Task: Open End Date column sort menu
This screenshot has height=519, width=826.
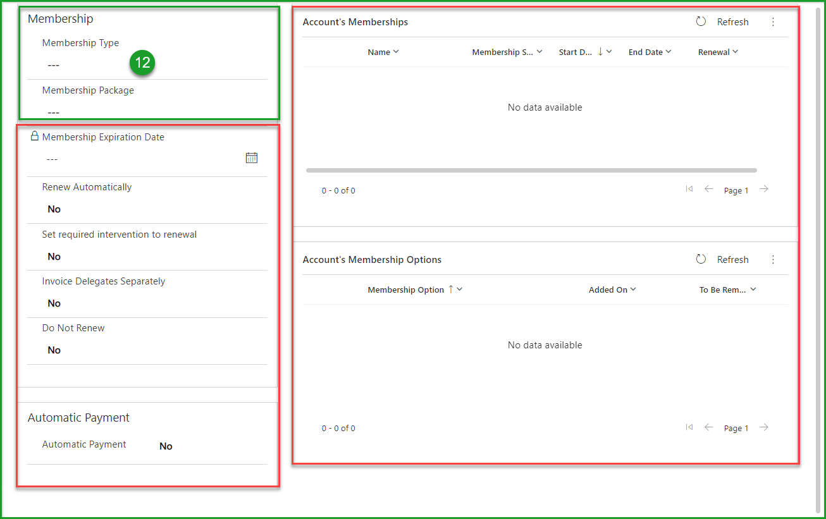Action: tap(650, 52)
